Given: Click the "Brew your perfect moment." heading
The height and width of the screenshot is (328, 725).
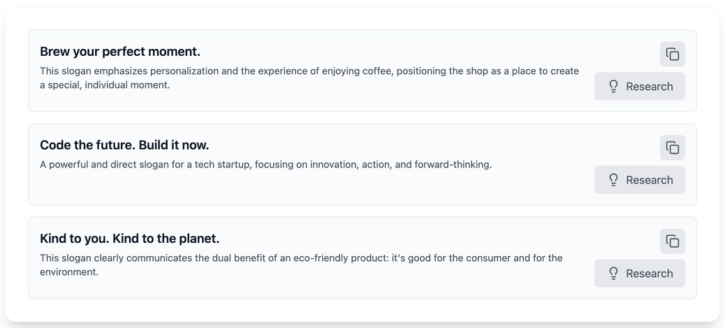Looking at the screenshot, I should [x=120, y=52].
